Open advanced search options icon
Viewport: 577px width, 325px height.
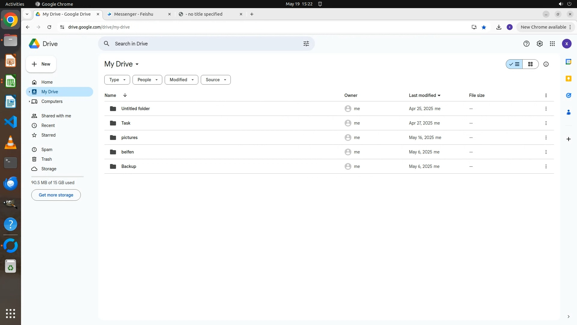pos(306,44)
